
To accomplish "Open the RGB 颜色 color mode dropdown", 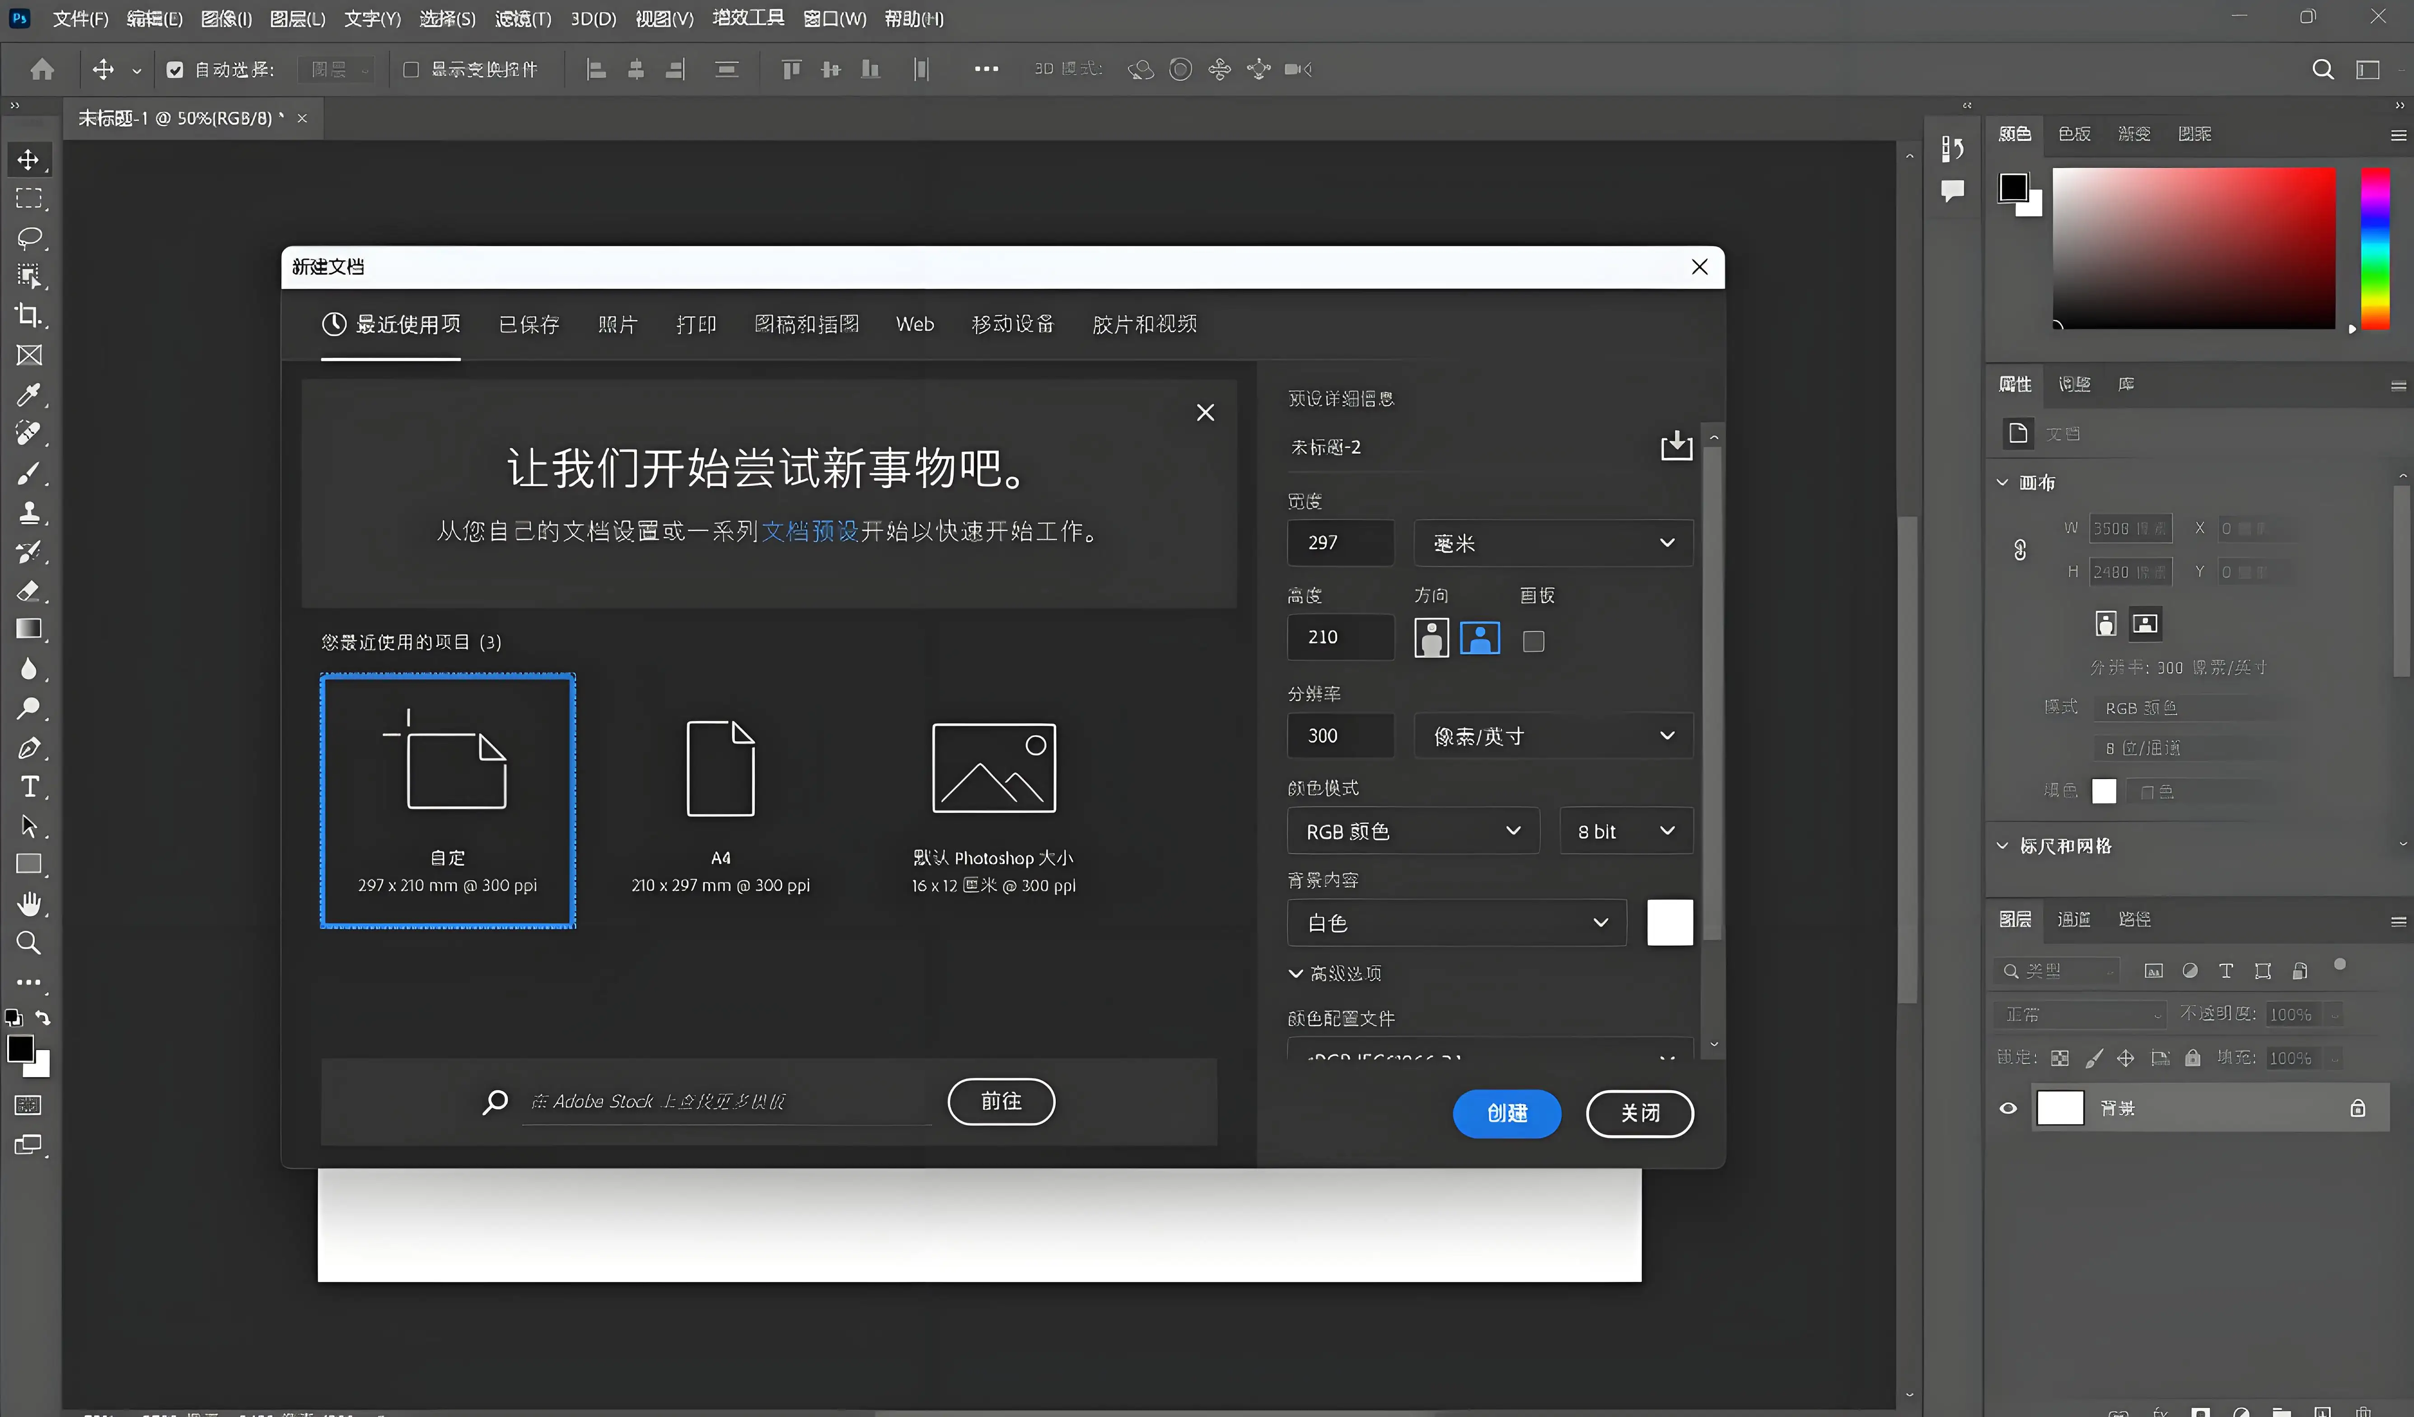I will [x=1413, y=830].
